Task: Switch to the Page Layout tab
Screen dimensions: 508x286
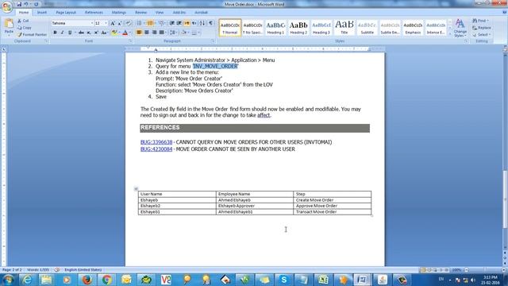Action: pyautogui.click(x=66, y=13)
